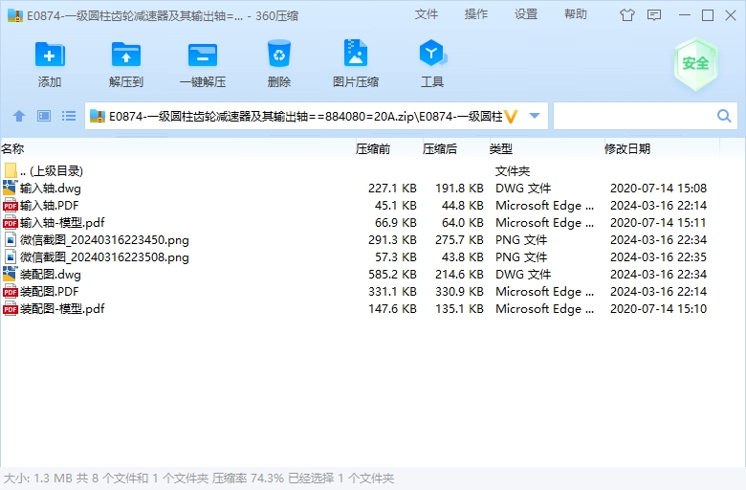Viewport: 746px width, 490px height.
Task: Click the green 安全 security badge
Action: pyautogui.click(x=695, y=64)
